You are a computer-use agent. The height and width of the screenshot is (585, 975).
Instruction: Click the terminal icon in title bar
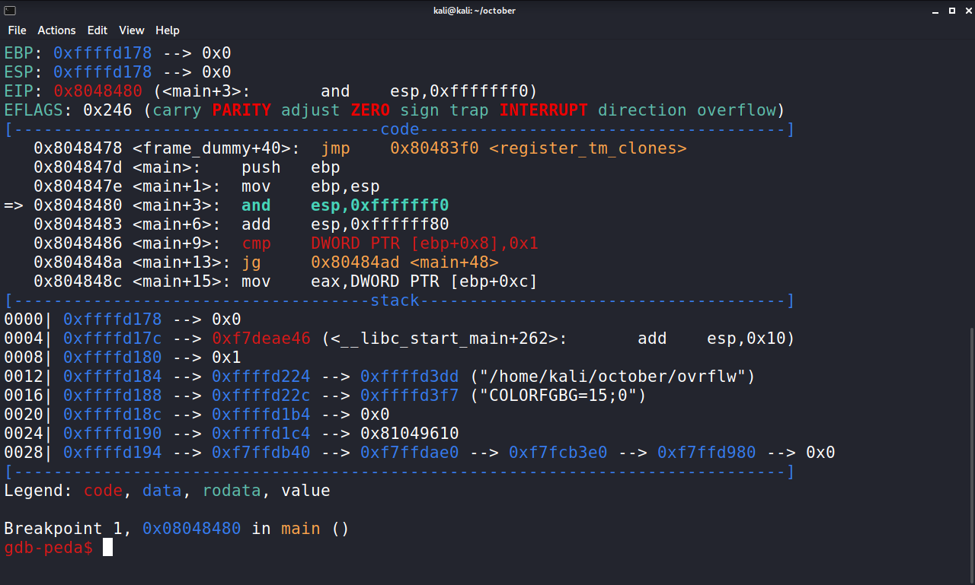(x=9, y=11)
